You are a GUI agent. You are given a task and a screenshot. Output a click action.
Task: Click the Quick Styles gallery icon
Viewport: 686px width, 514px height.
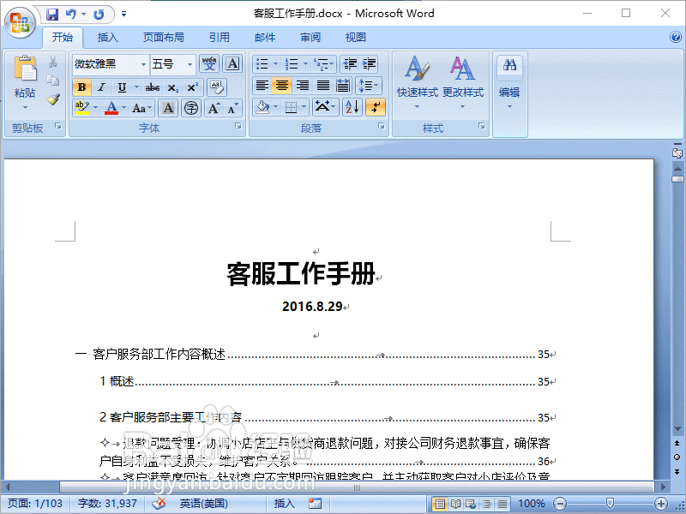418,86
